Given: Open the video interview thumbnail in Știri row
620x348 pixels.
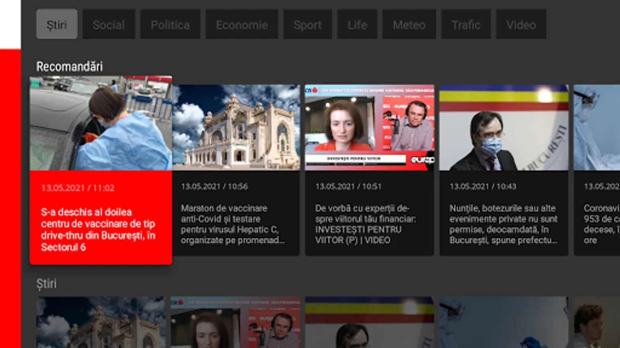Looking at the screenshot, I should (x=235, y=322).
